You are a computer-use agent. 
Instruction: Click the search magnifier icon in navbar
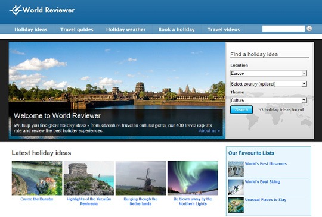[x=309, y=29]
